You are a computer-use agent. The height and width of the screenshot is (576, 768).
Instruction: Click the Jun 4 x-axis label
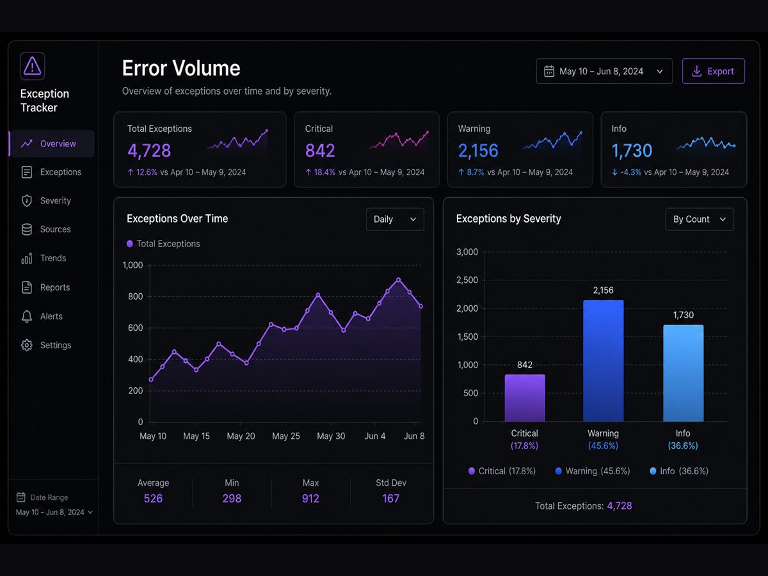click(x=375, y=436)
